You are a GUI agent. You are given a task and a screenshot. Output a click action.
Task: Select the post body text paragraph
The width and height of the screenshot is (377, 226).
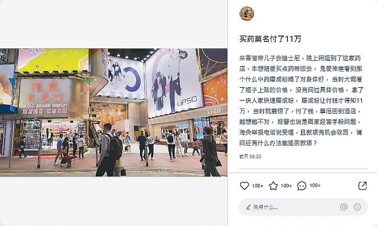click(301, 101)
